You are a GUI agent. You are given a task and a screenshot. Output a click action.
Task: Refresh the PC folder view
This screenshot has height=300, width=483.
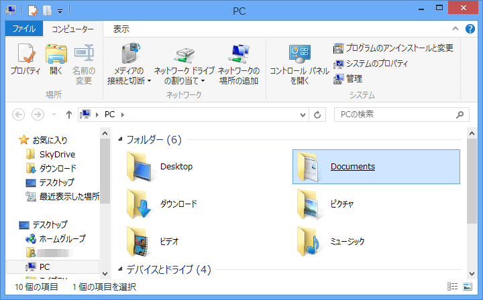[x=317, y=115]
